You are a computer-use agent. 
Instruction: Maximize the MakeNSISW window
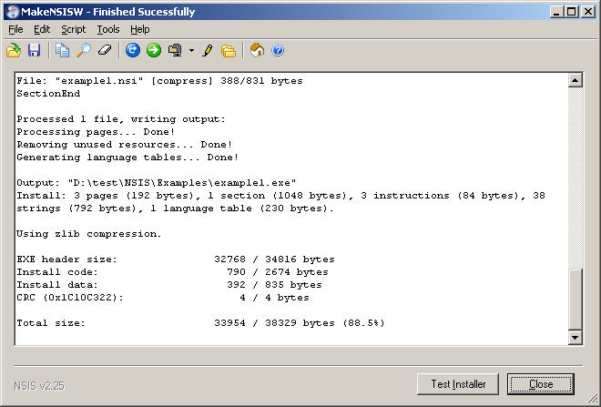click(x=571, y=12)
